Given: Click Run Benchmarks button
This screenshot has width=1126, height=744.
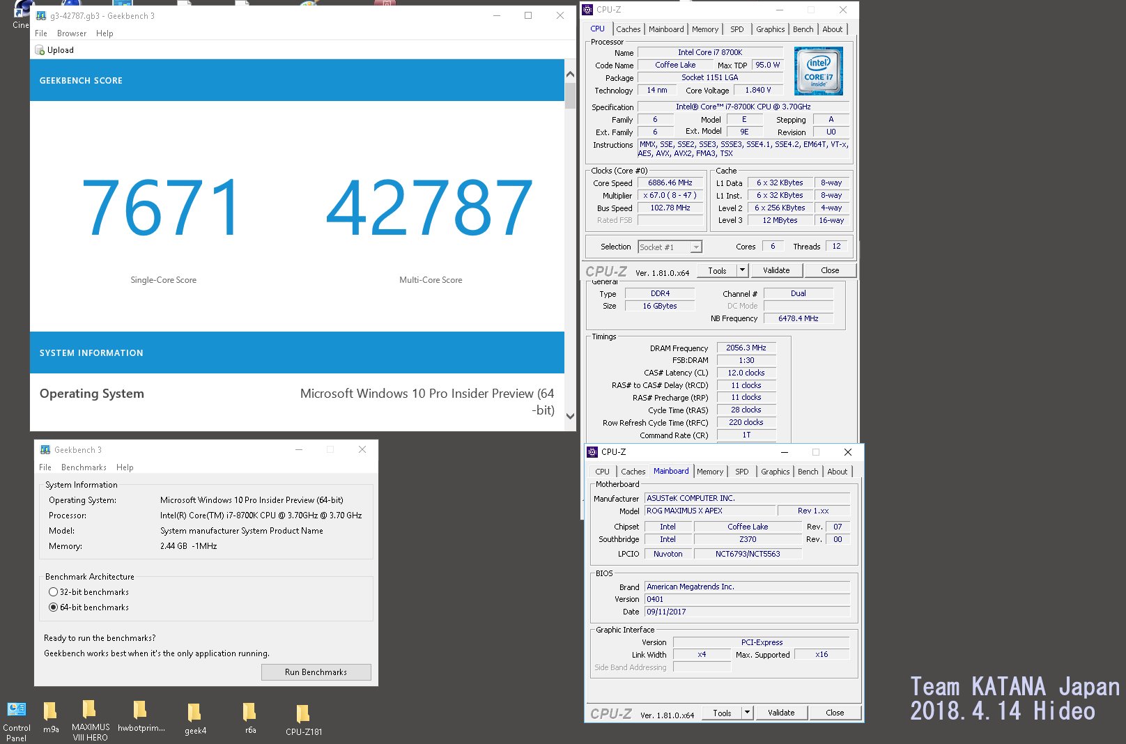Looking at the screenshot, I should tap(316, 672).
